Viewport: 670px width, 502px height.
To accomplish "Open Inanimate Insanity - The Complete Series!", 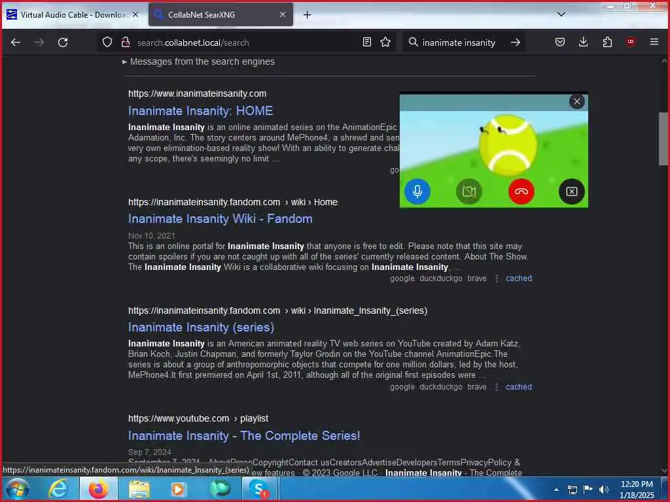I will (x=244, y=436).
